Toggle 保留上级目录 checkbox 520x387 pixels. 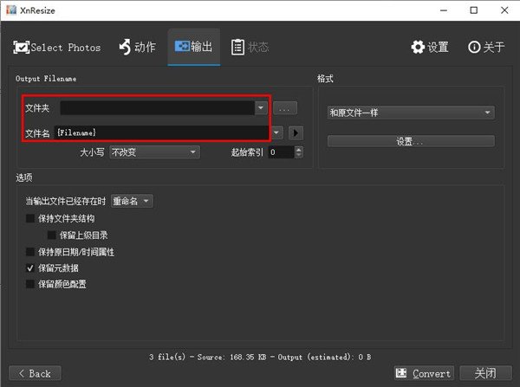tap(51, 235)
